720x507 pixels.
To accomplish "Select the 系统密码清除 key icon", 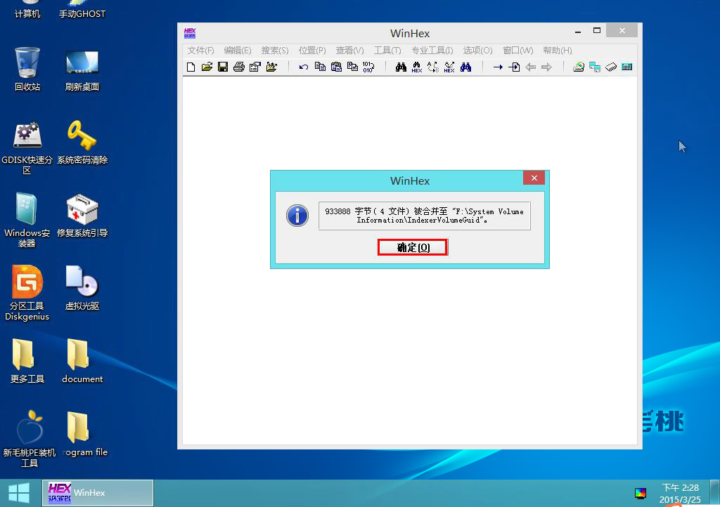I will [x=82, y=143].
